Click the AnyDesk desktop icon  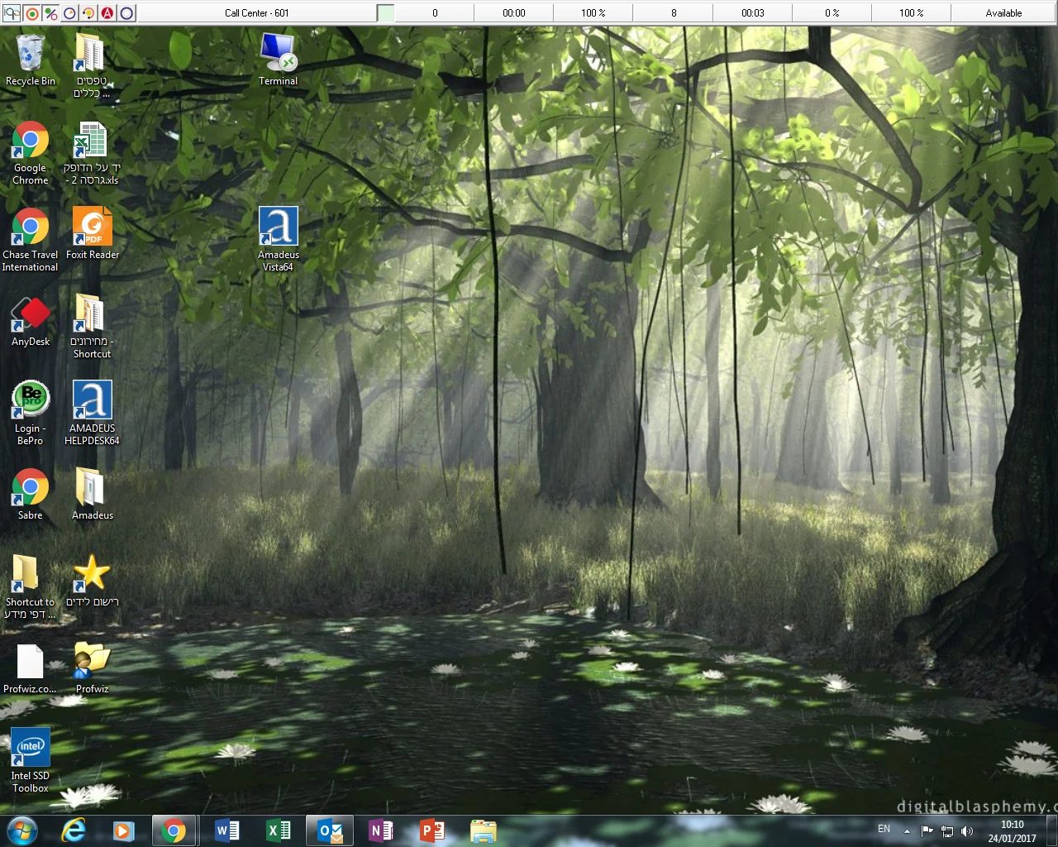31,315
